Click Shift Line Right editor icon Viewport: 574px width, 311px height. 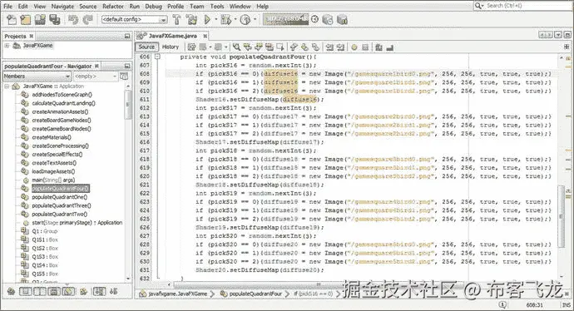pyautogui.click(x=341, y=47)
